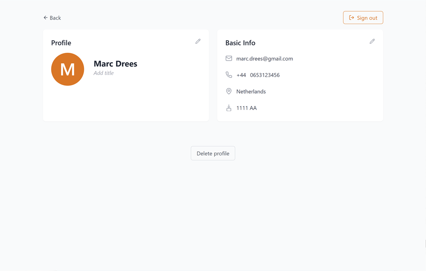This screenshot has height=271, width=426.
Task: Click the Add title placeholder
Action: [x=104, y=73]
